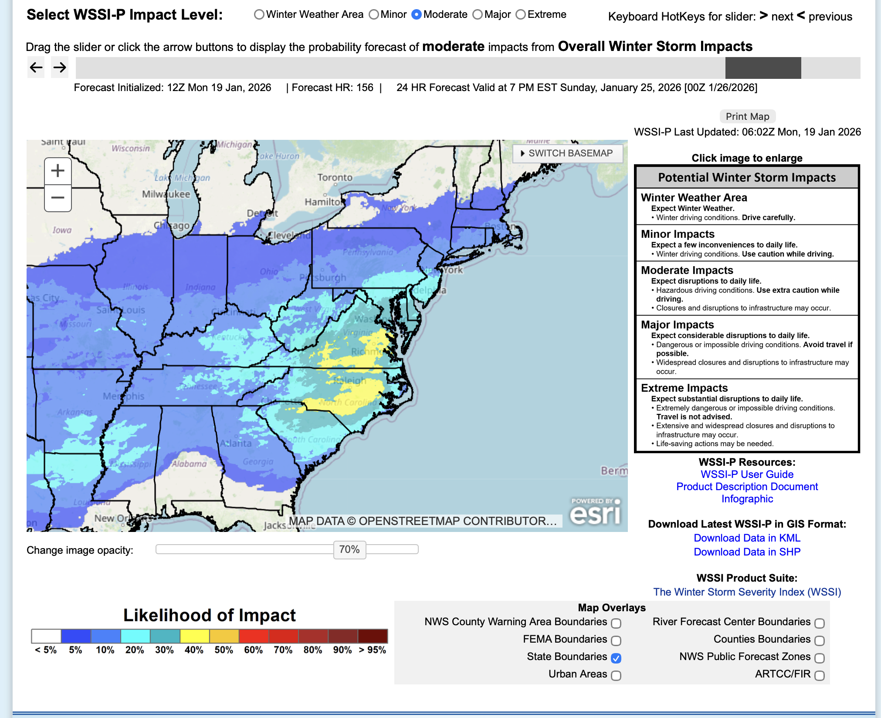This screenshot has width=881, height=718.
Task: Open the WSSI-P User Guide link
Action: pyautogui.click(x=747, y=474)
